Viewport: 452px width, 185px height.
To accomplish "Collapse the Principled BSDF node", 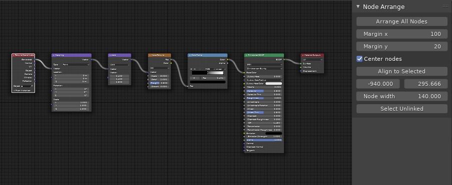I will pos(246,55).
